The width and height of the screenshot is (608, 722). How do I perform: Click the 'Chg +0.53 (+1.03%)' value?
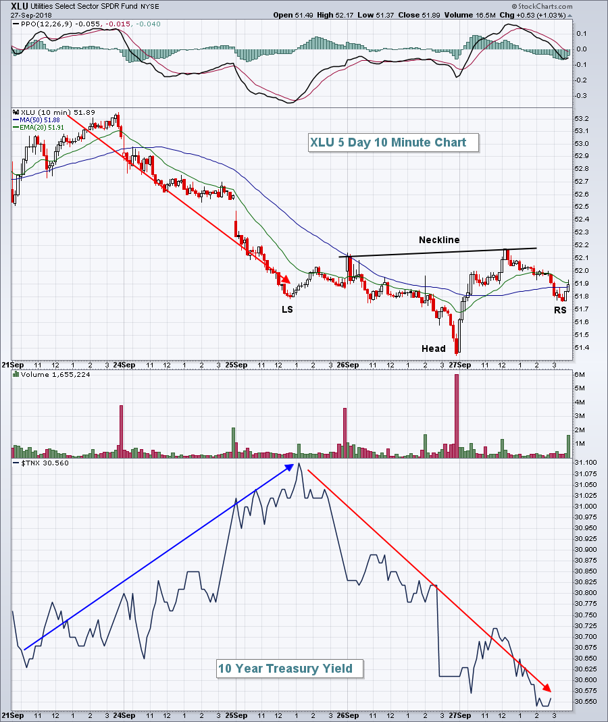[x=532, y=15]
